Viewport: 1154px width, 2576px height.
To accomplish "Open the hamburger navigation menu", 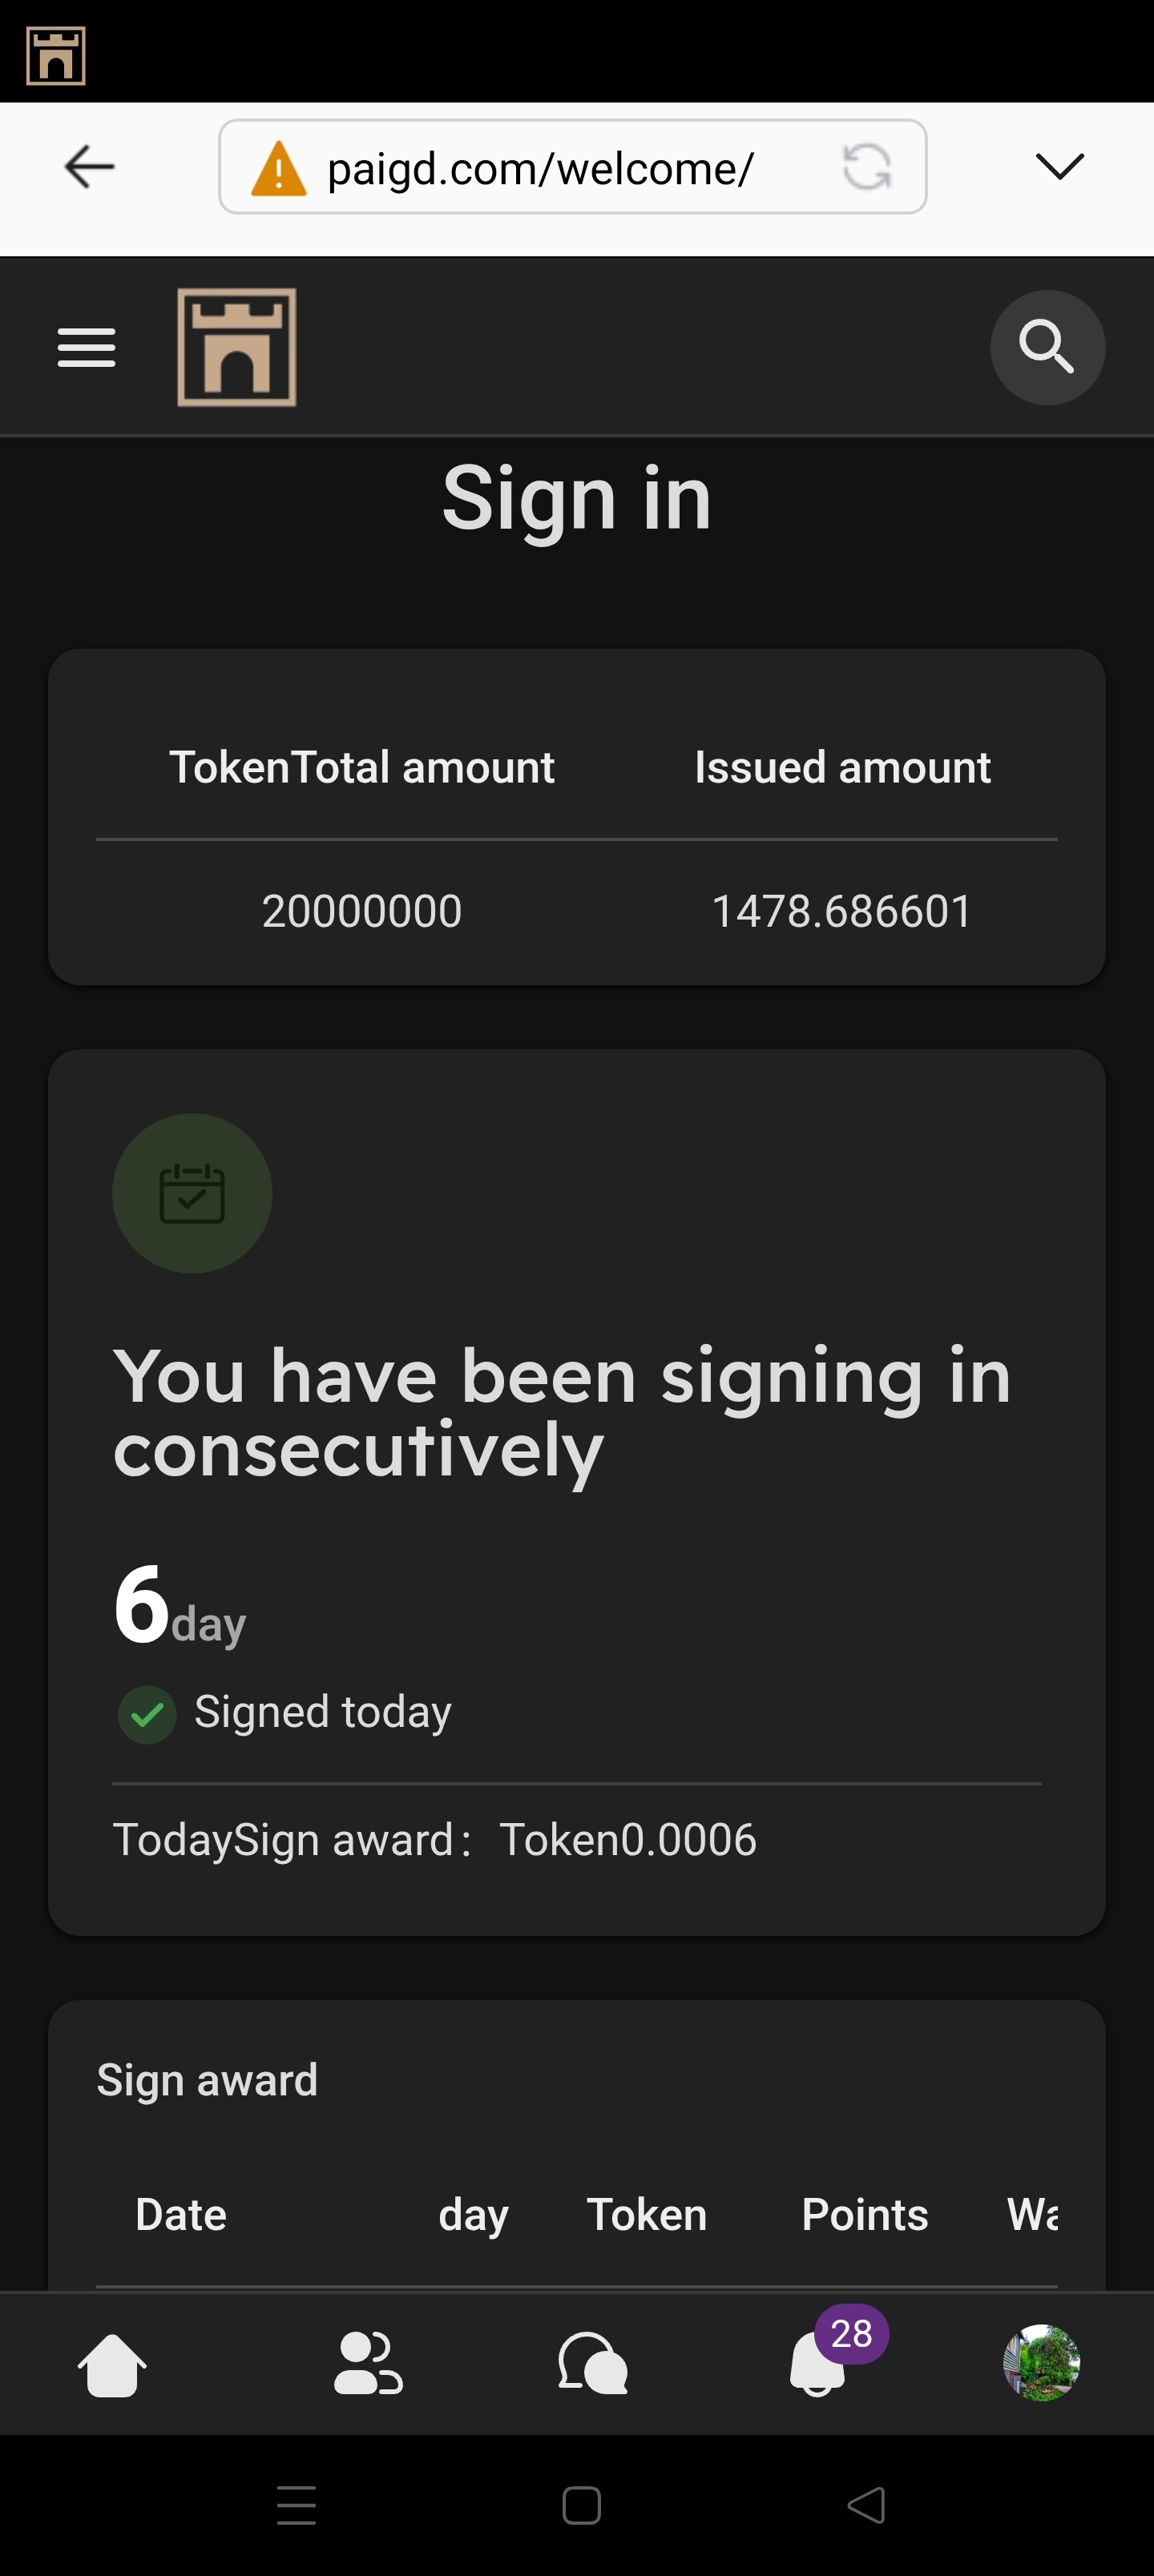I will (86, 347).
